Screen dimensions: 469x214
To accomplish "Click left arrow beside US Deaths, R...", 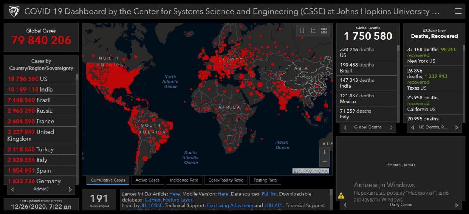I will 412,127.
